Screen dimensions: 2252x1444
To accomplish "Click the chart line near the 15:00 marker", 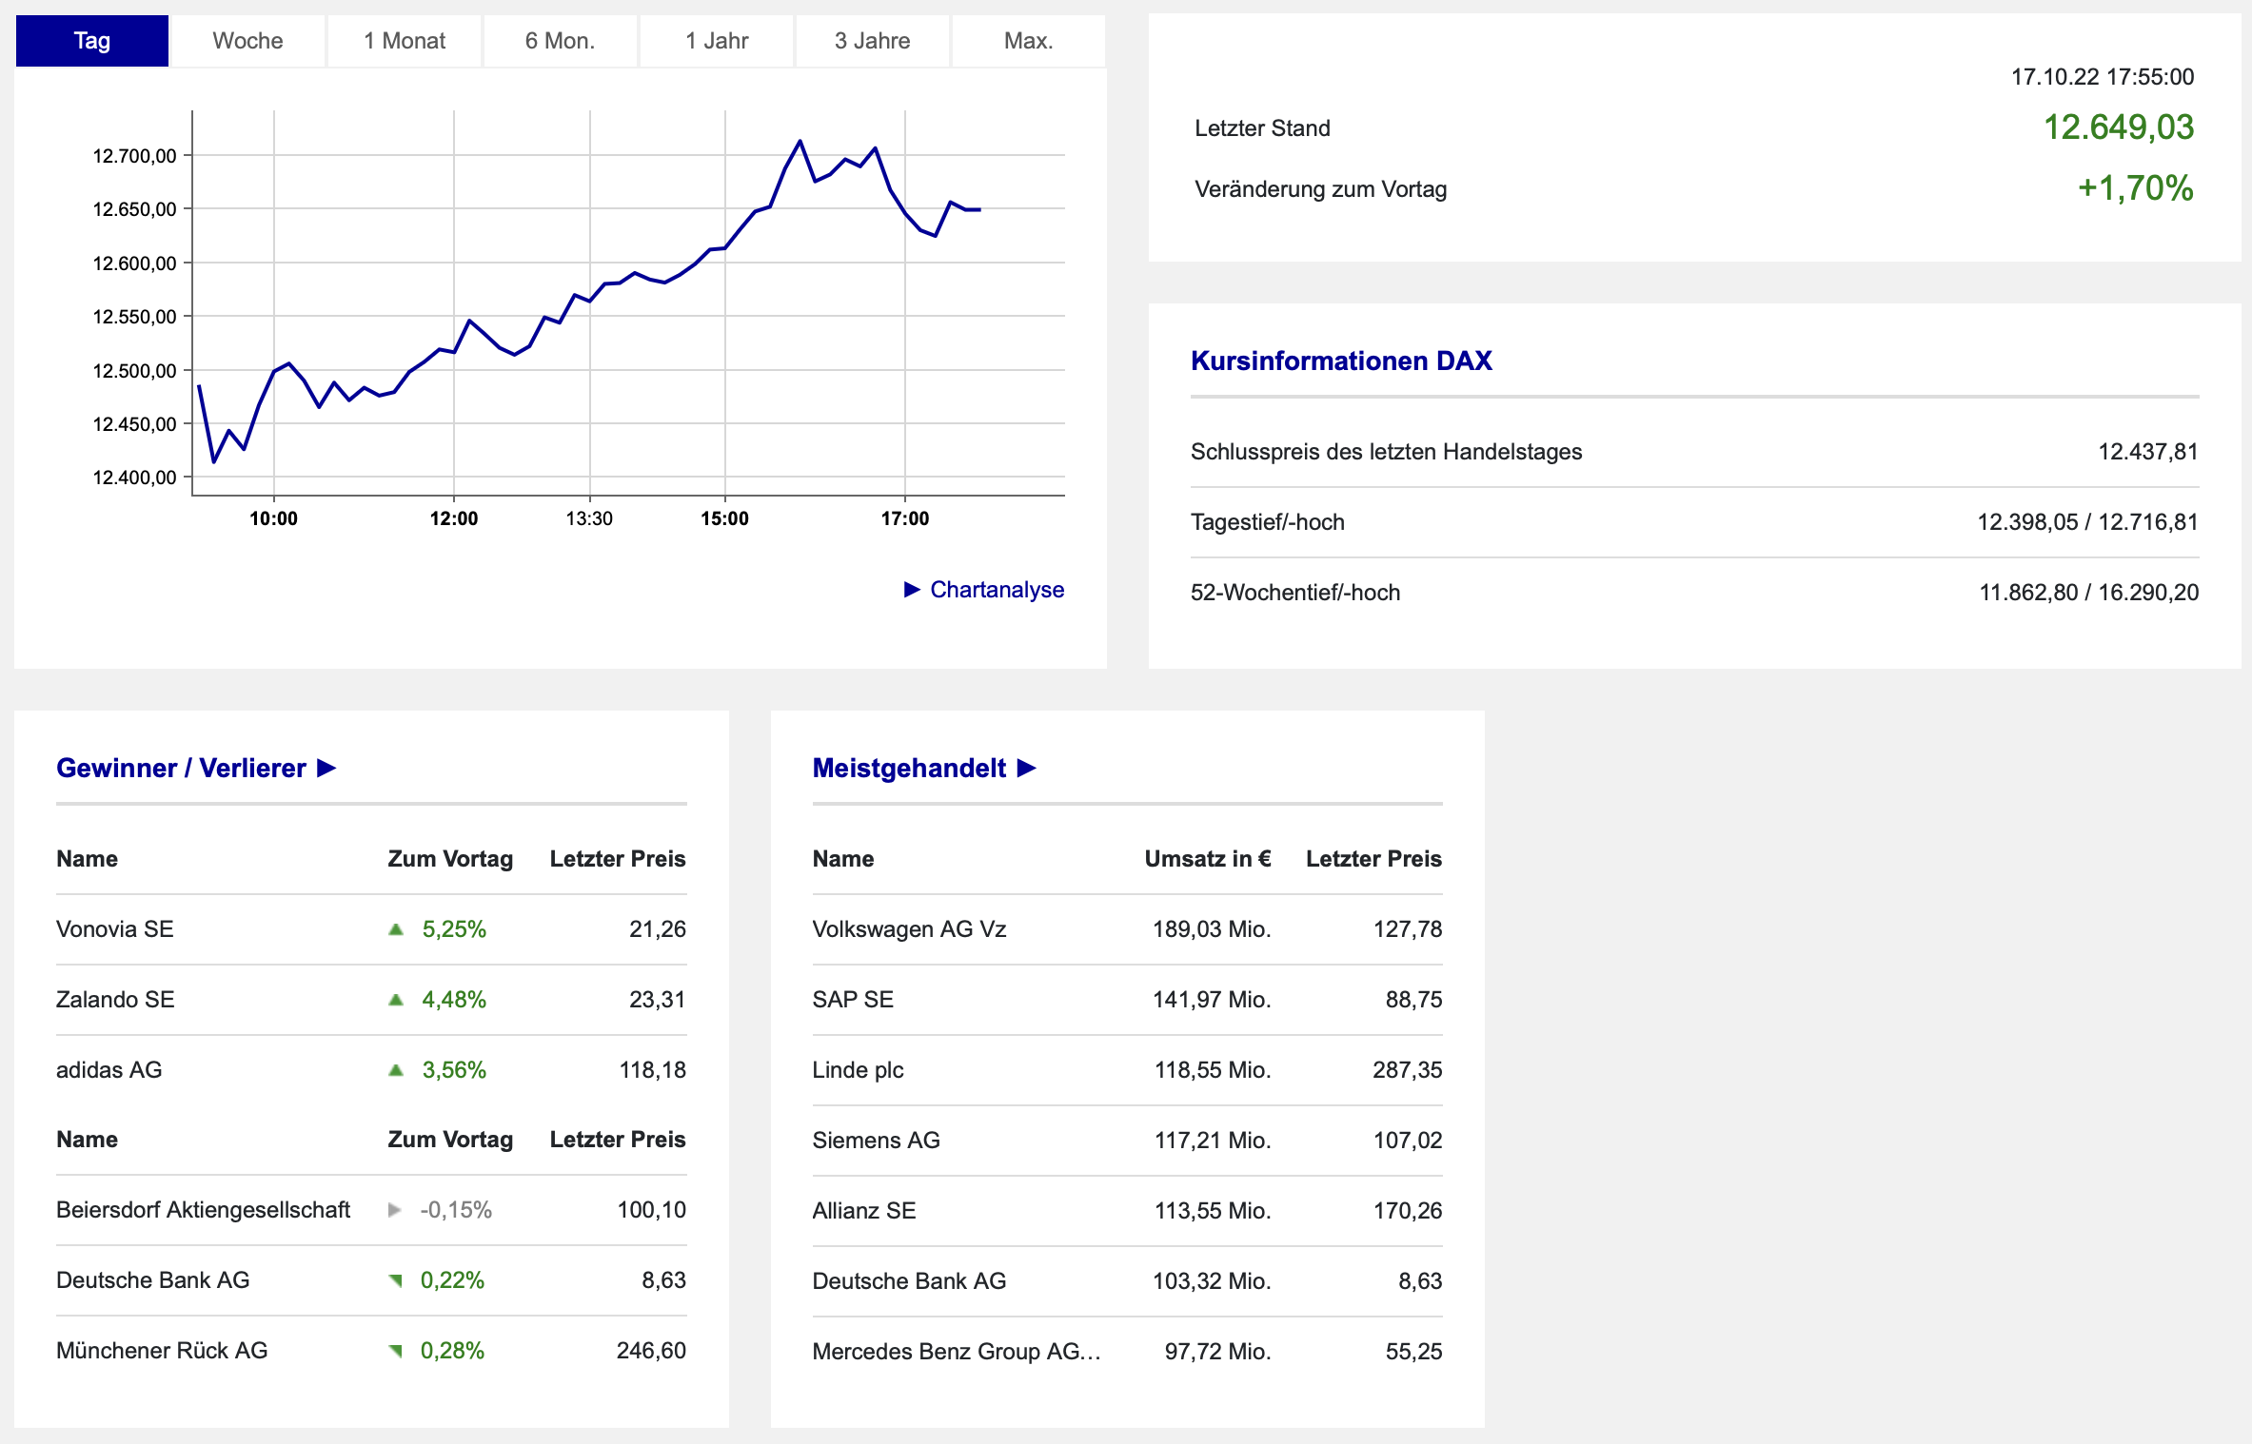I will [725, 248].
